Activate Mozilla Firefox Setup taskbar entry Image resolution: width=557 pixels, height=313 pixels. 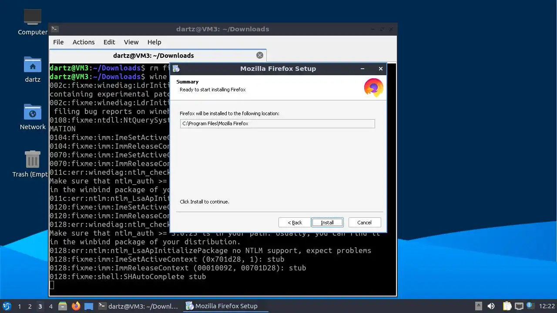coord(225,306)
